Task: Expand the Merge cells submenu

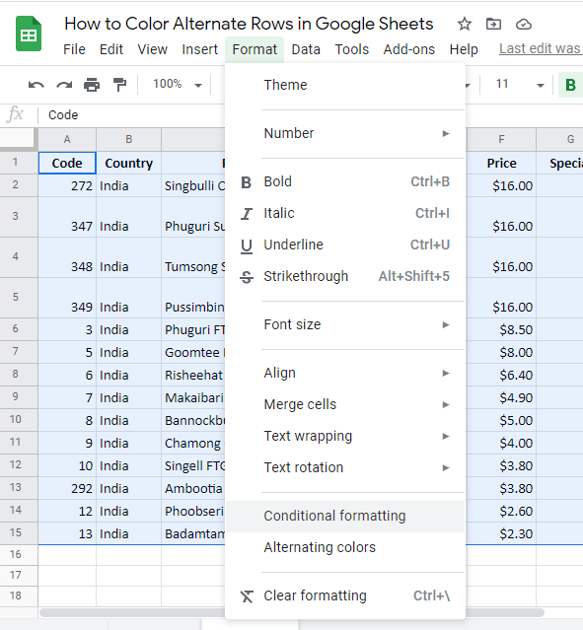Action: pos(345,404)
